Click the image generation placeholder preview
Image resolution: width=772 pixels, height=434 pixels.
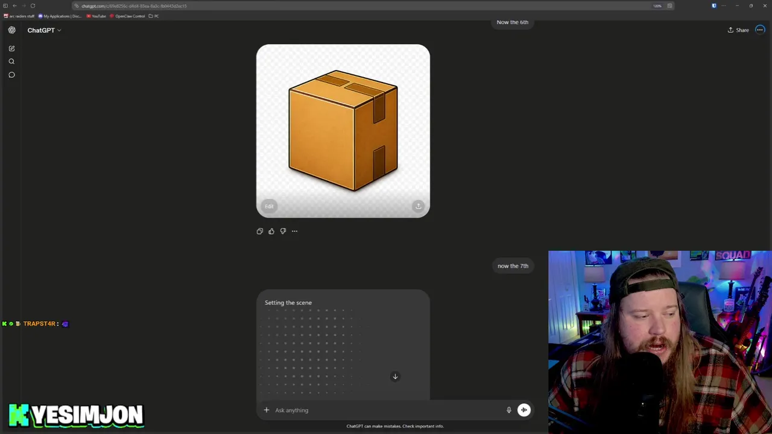343,344
